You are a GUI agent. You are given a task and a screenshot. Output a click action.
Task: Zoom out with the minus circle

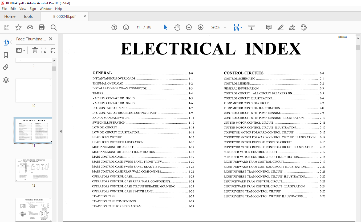(189, 27)
